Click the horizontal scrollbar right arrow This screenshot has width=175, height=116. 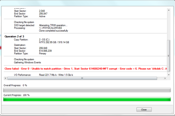[165, 78]
